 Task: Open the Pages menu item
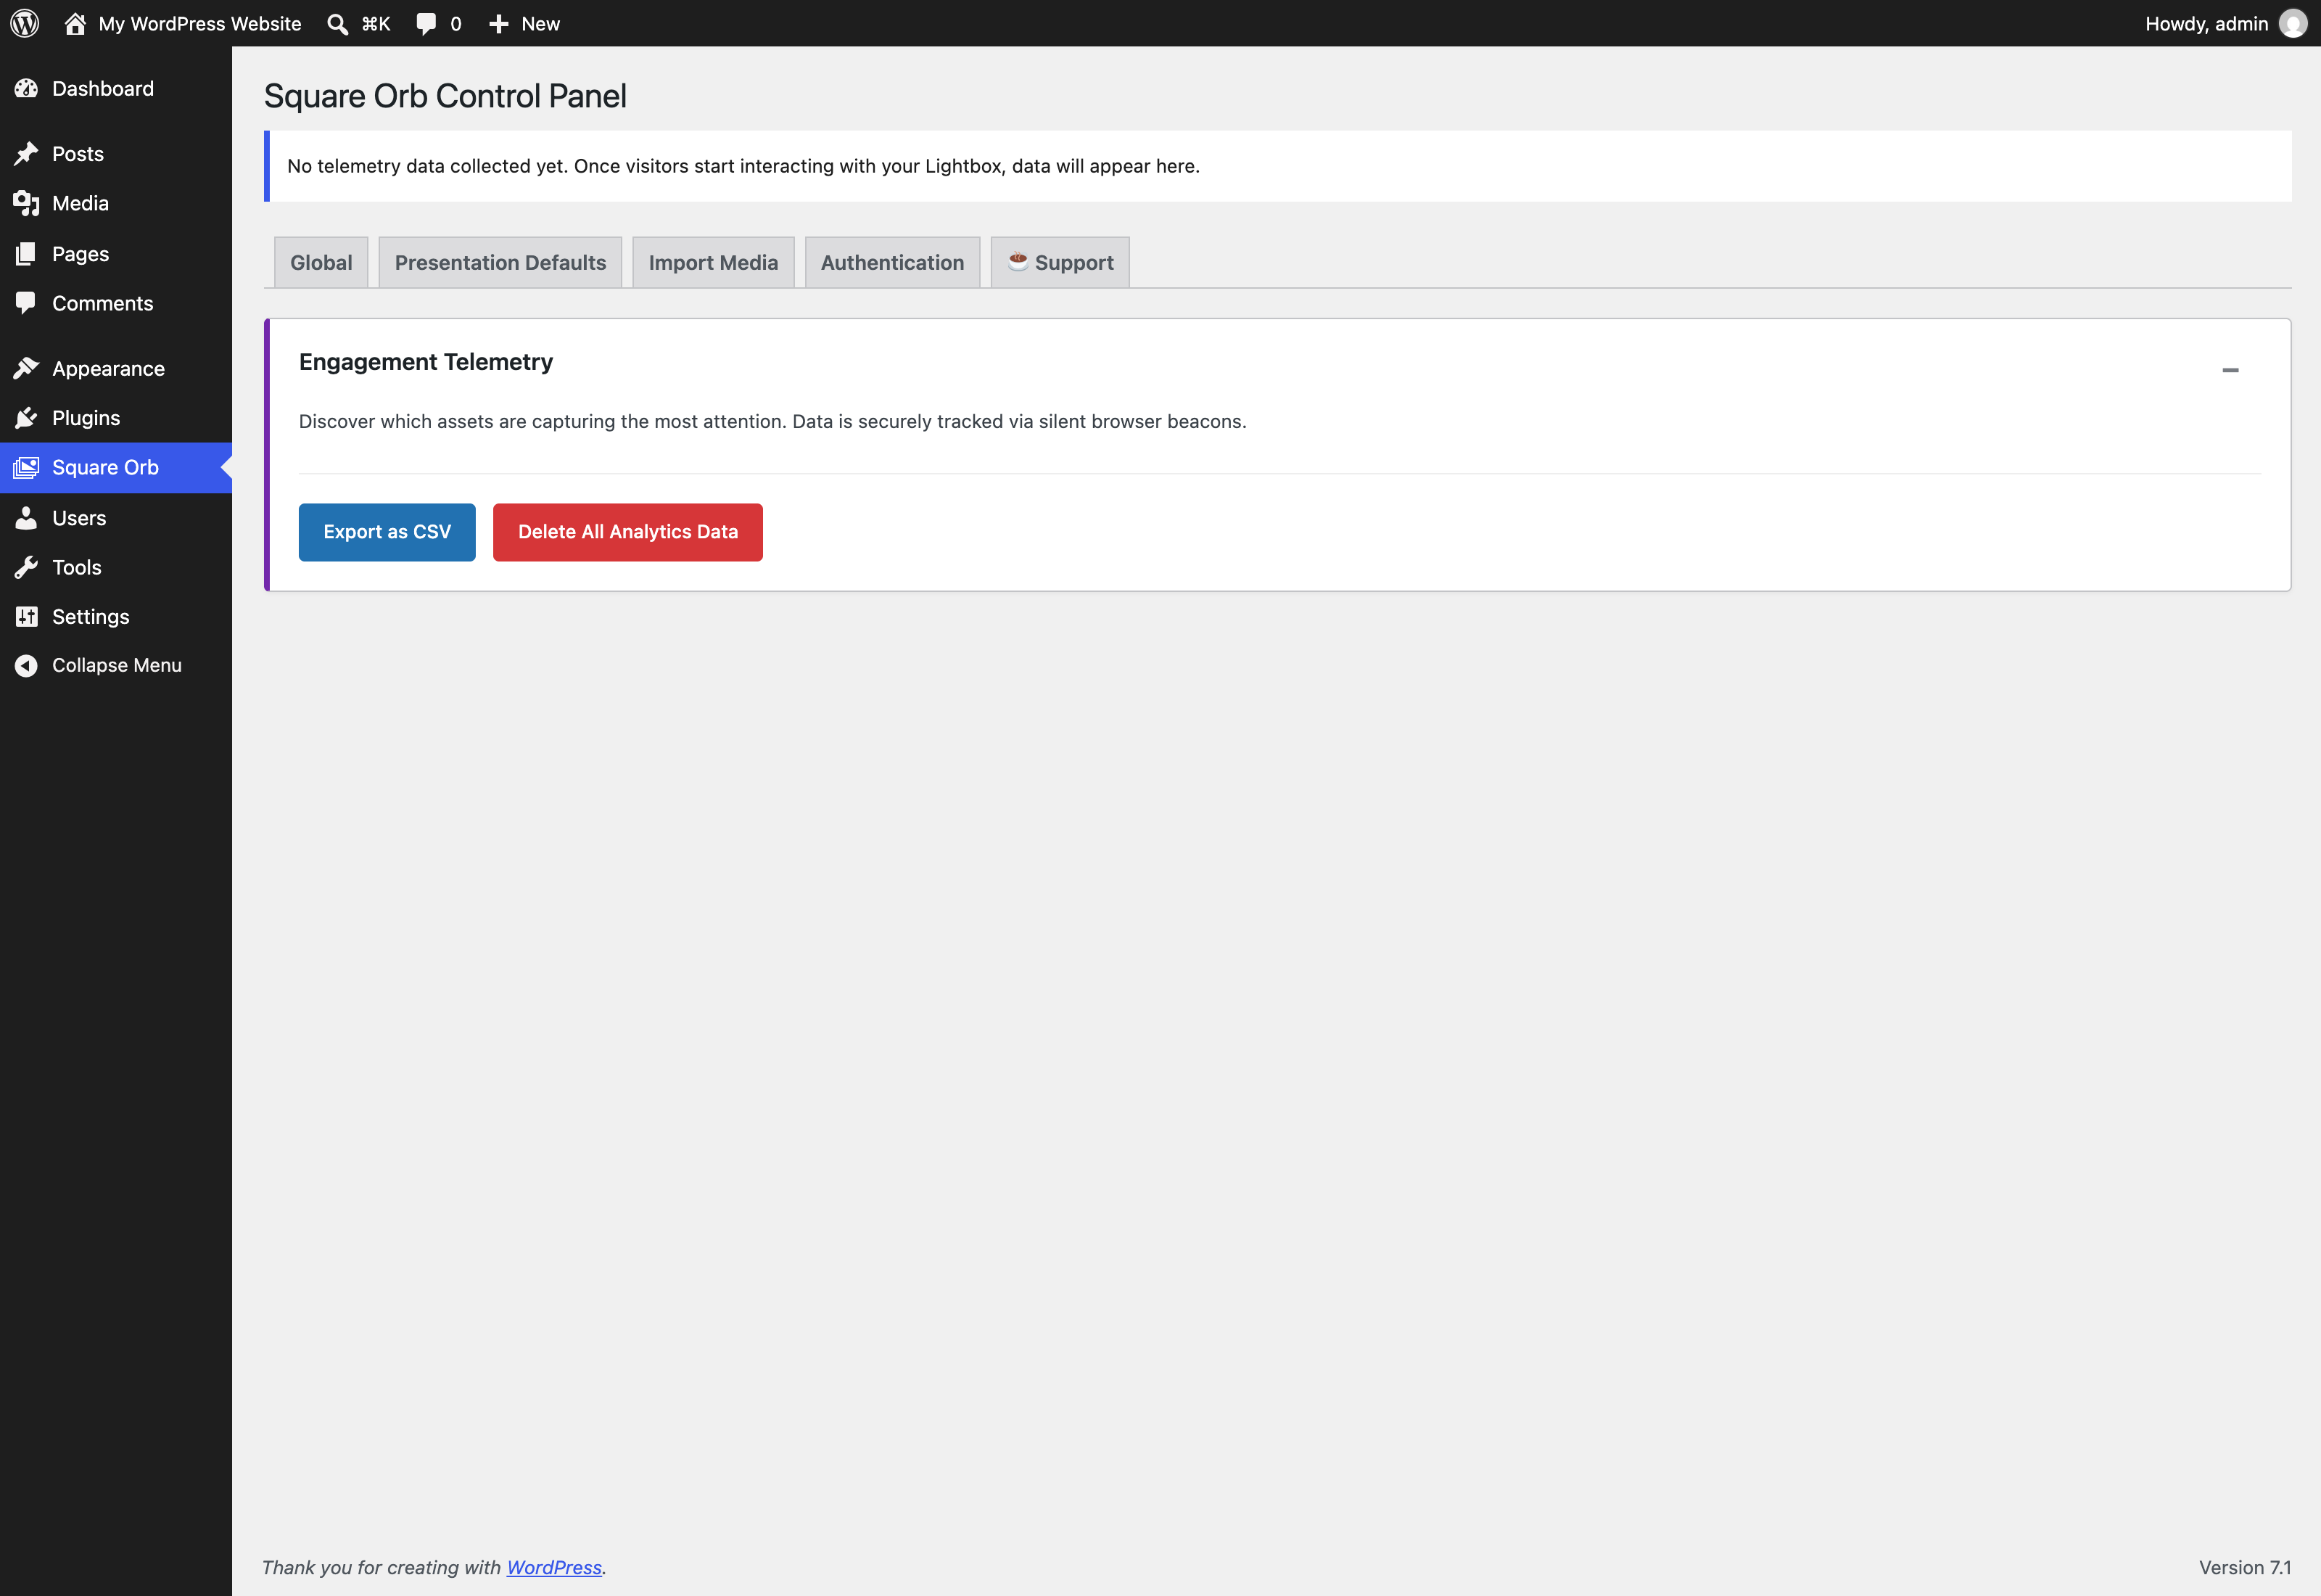[116, 254]
